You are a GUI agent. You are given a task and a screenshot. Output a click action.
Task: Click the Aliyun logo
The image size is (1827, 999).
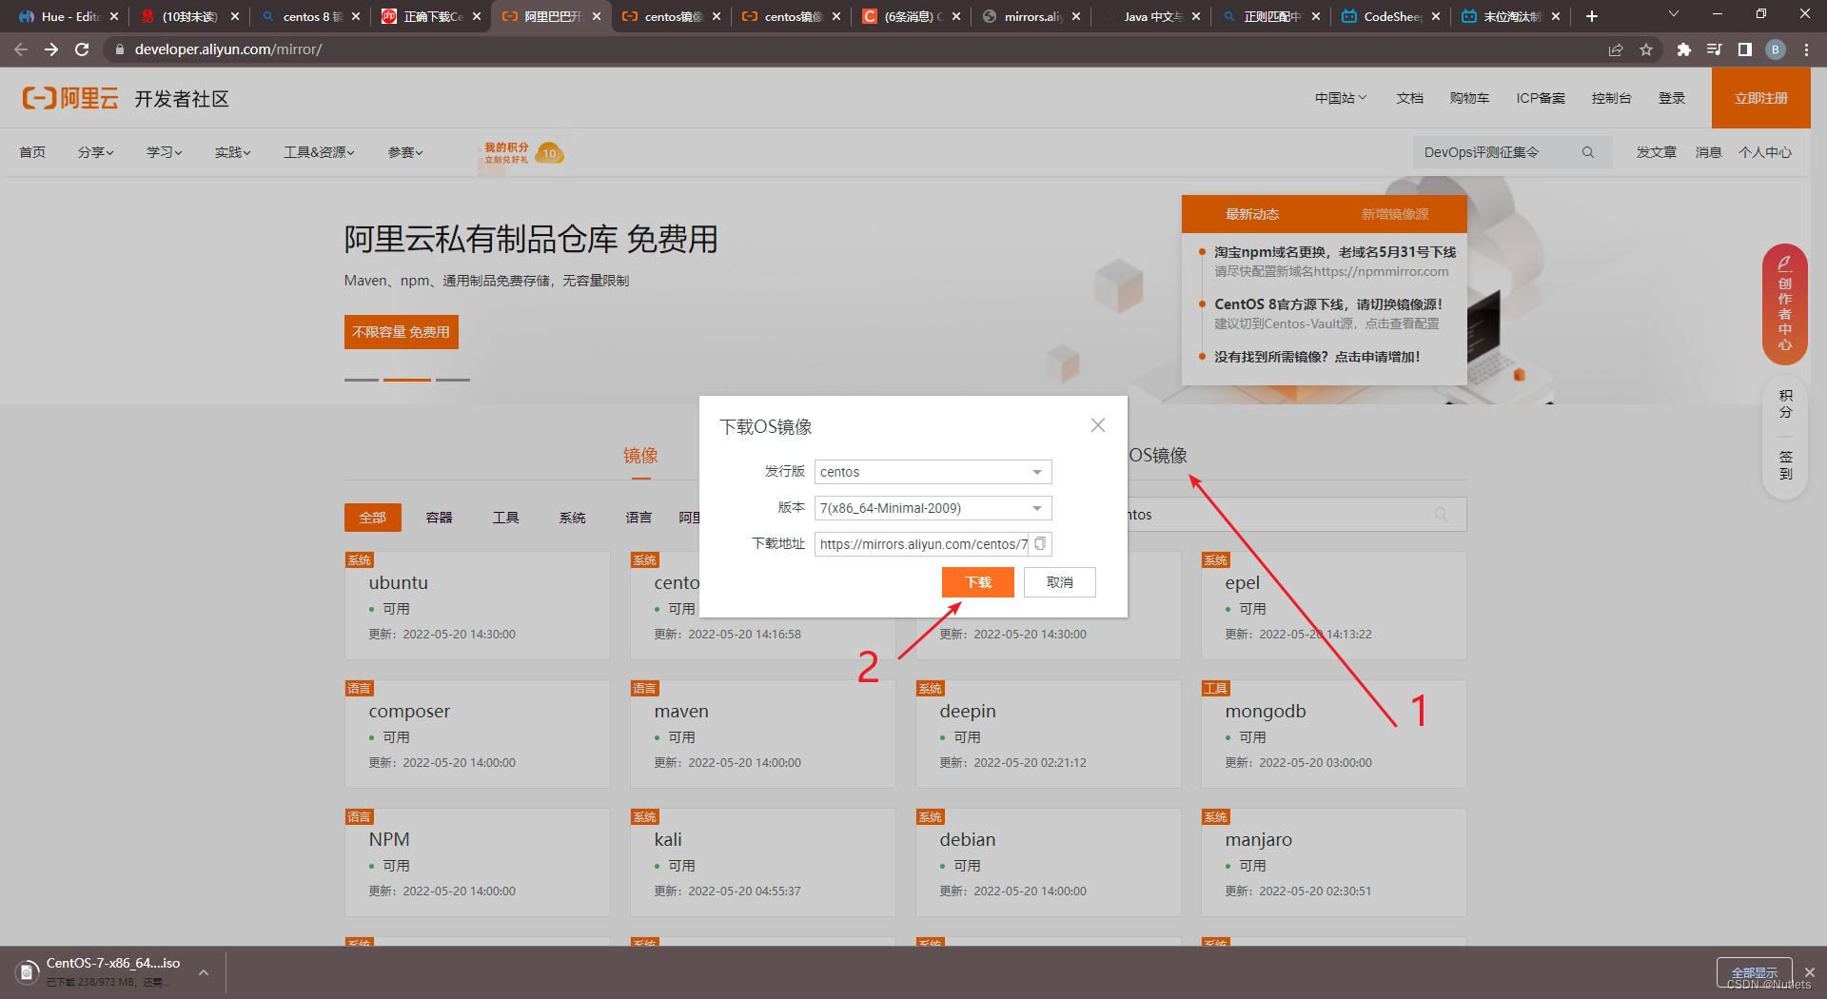70,98
